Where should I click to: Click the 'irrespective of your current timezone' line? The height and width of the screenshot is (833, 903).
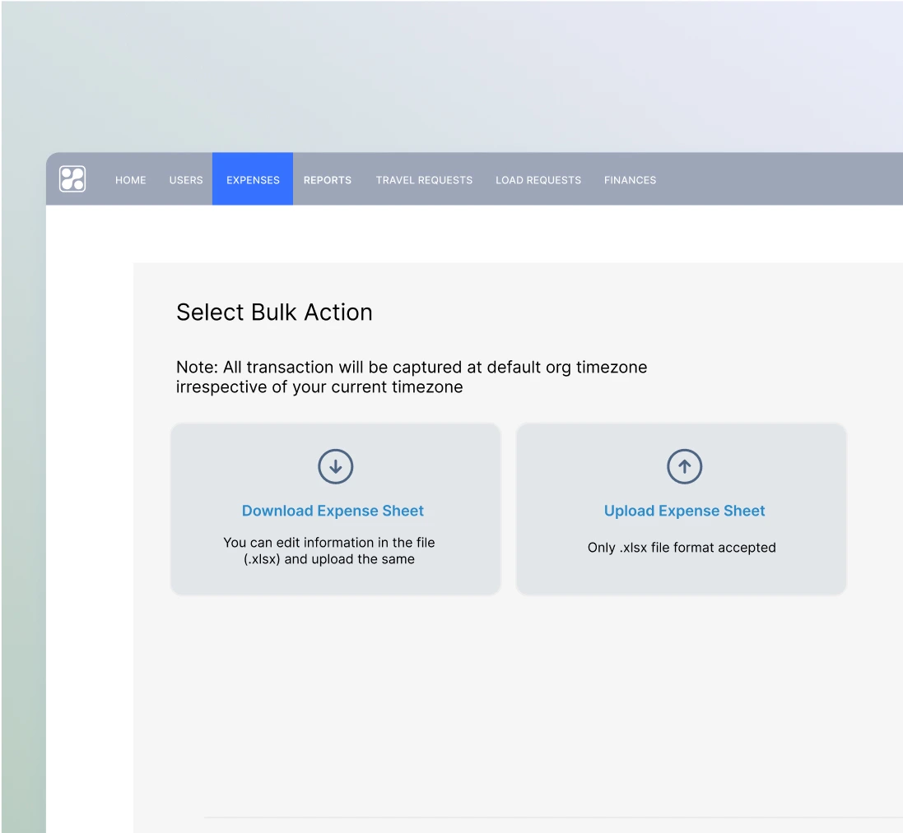coord(319,387)
